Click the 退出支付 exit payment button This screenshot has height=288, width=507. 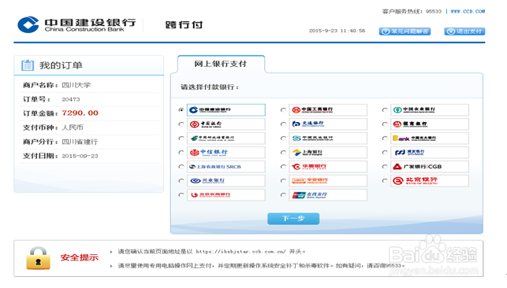click(464, 31)
